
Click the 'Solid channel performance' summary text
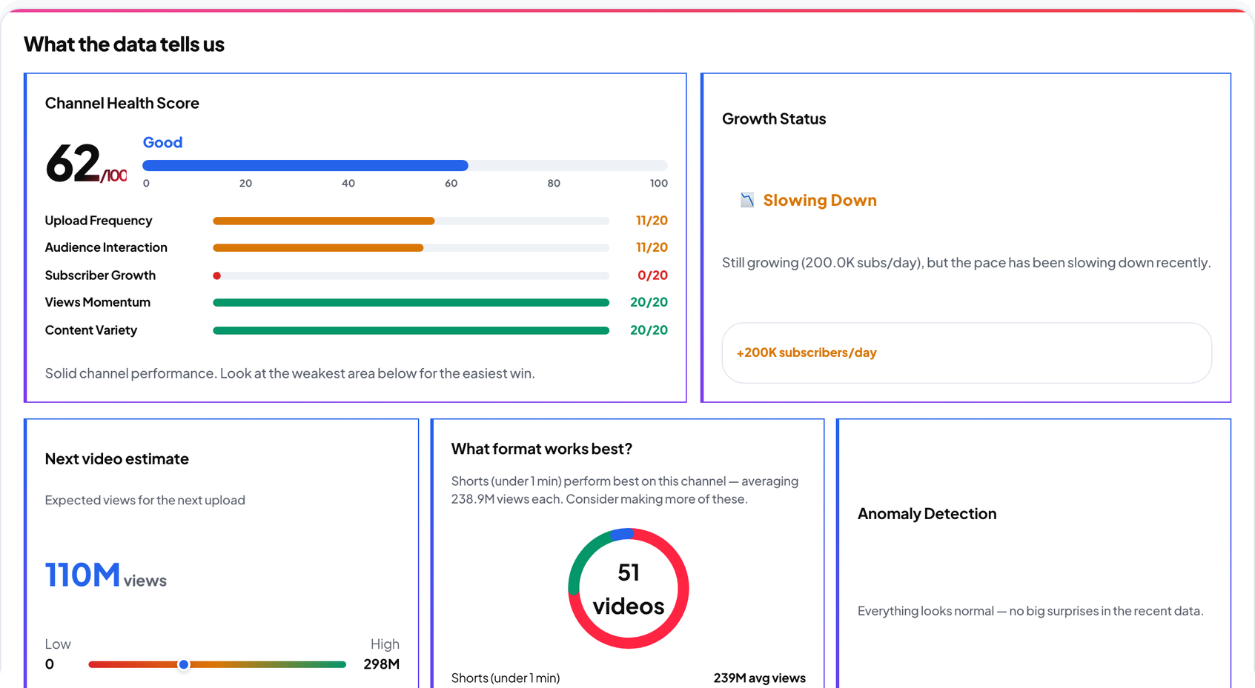[290, 373]
